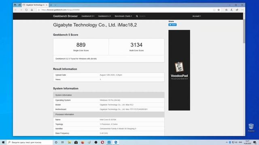Click the Windows 10 Pro operating system value
This screenshot has width=259, height=145.
110,100
